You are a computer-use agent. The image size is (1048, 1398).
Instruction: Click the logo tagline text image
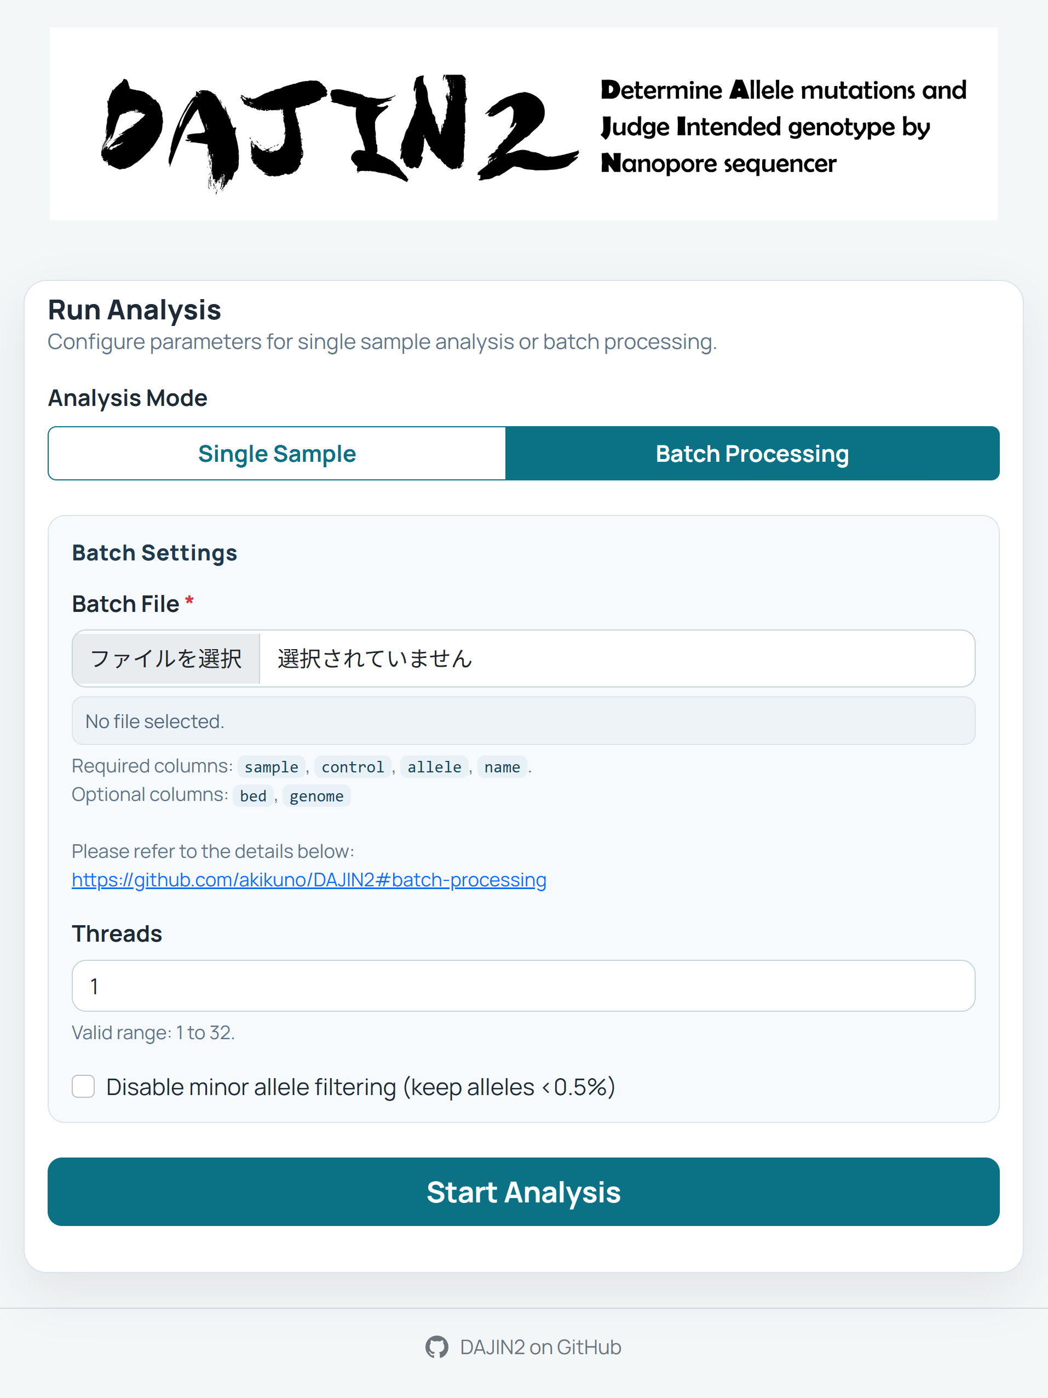click(782, 127)
